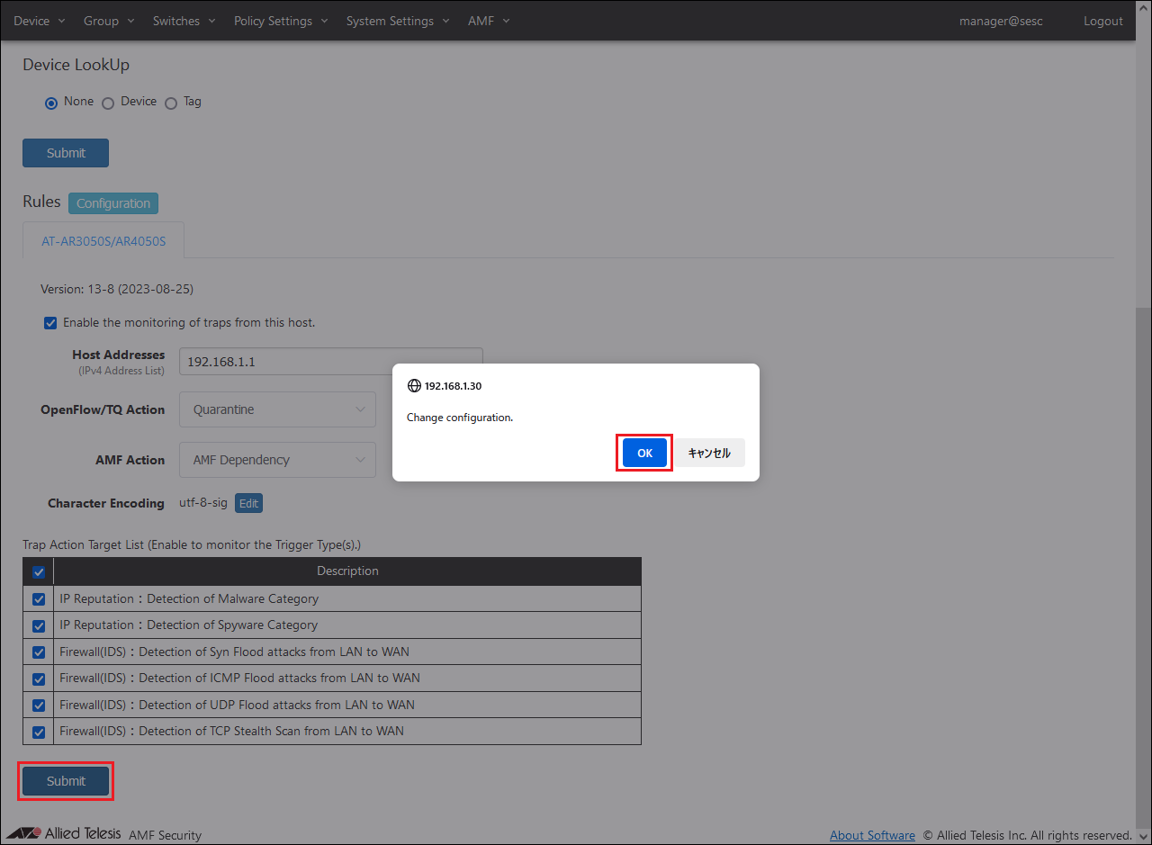Toggle the TCP Stealth Scan checkbox
This screenshot has width=1152, height=845.
click(x=39, y=732)
